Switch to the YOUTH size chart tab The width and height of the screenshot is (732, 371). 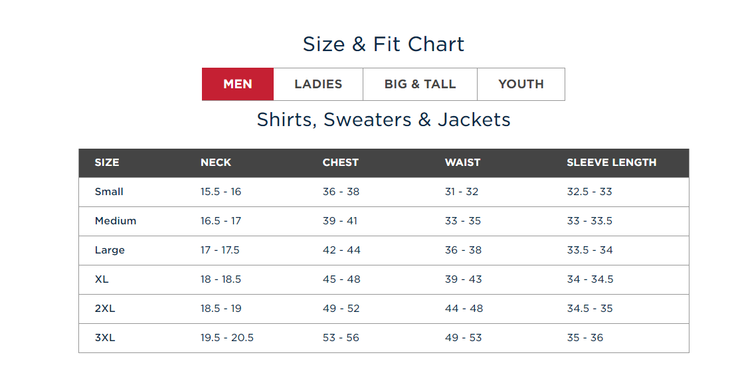[521, 84]
